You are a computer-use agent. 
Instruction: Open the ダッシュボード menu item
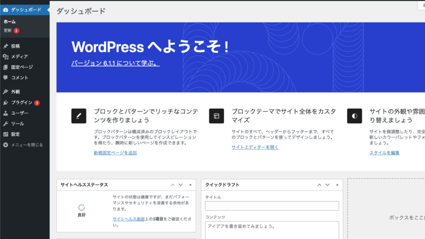24,10
